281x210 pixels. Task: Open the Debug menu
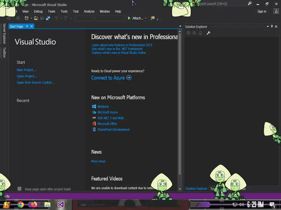click(x=38, y=11)
